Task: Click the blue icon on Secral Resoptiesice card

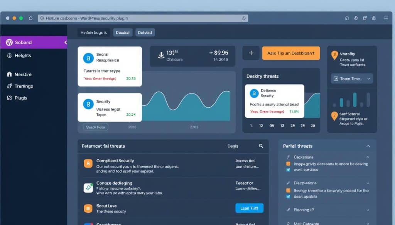Action: tap(88, 58)
